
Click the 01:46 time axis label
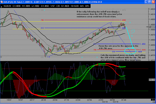tap(124, 100)
